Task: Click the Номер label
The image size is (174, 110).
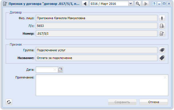Action: click(x=28, y=34)
